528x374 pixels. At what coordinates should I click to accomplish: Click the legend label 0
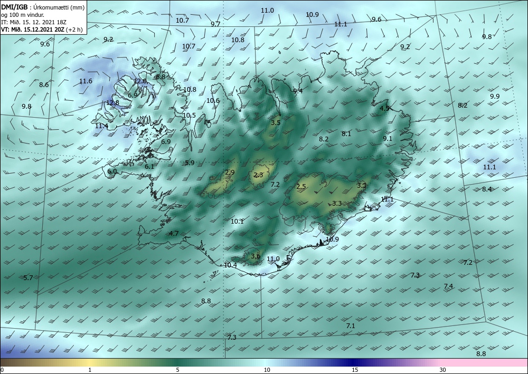pyautogui.click(x=2, y=370)
